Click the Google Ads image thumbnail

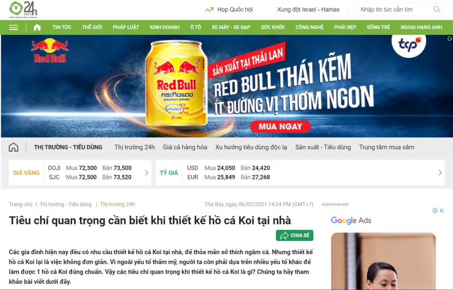click(x=384, y=261)
